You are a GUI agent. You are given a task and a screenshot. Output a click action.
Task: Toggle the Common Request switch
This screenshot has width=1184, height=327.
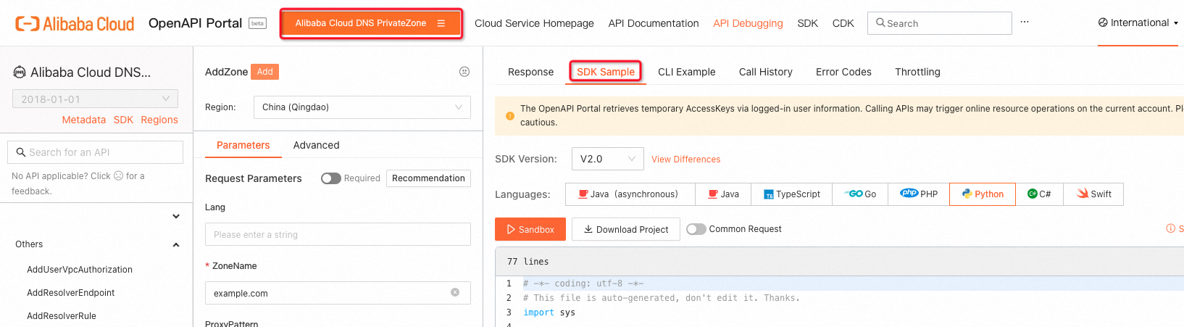696,229
